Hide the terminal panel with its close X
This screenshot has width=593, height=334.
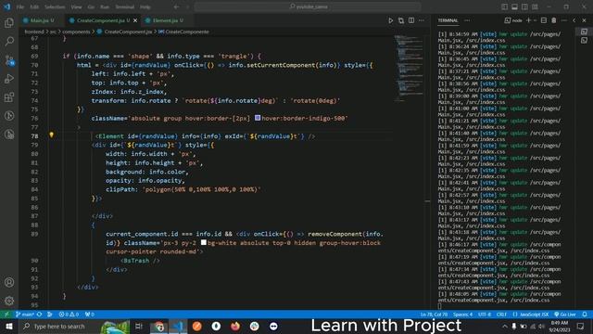tap(584, 20)
